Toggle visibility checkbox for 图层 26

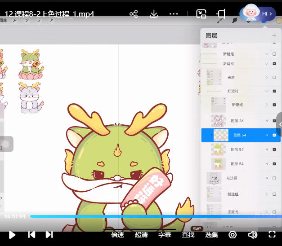(274, 121)
